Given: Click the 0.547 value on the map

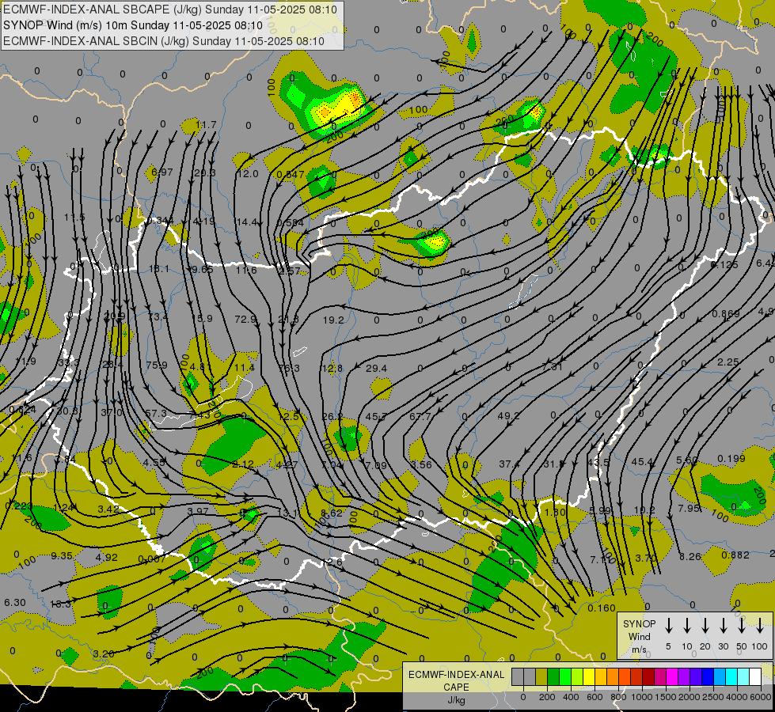Looking at the screenshot, I should pos(291,174).
